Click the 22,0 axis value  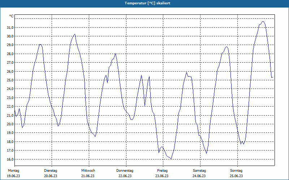tap(10, 107)
